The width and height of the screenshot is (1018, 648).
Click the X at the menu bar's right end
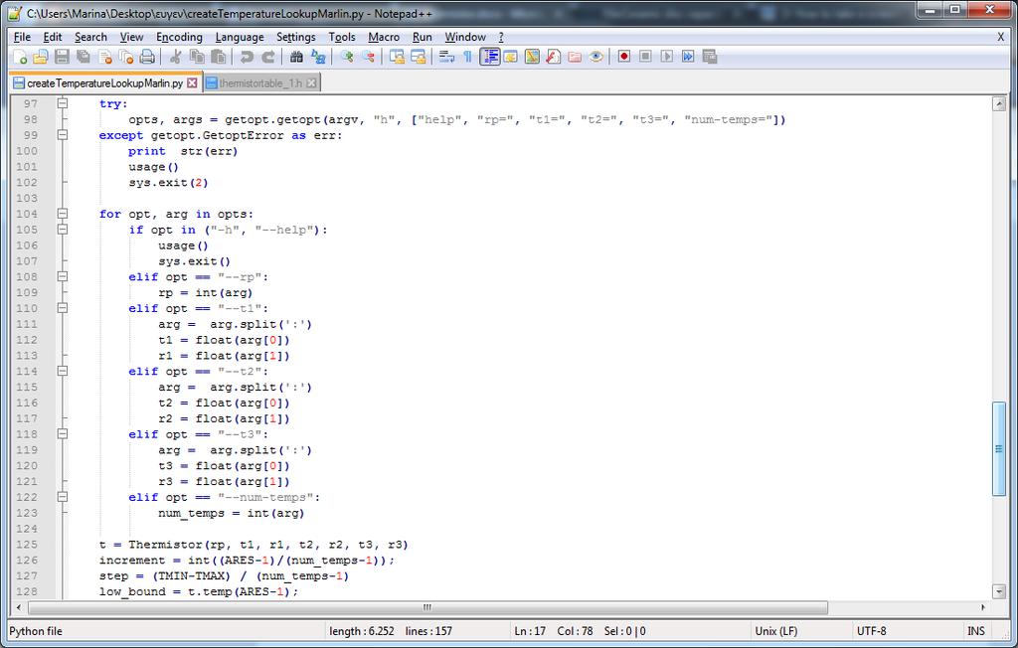[1000, 37]
